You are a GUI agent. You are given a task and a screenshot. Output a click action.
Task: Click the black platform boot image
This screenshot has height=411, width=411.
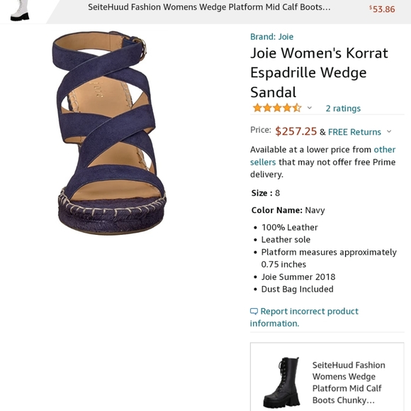click(x=281, y=382)
